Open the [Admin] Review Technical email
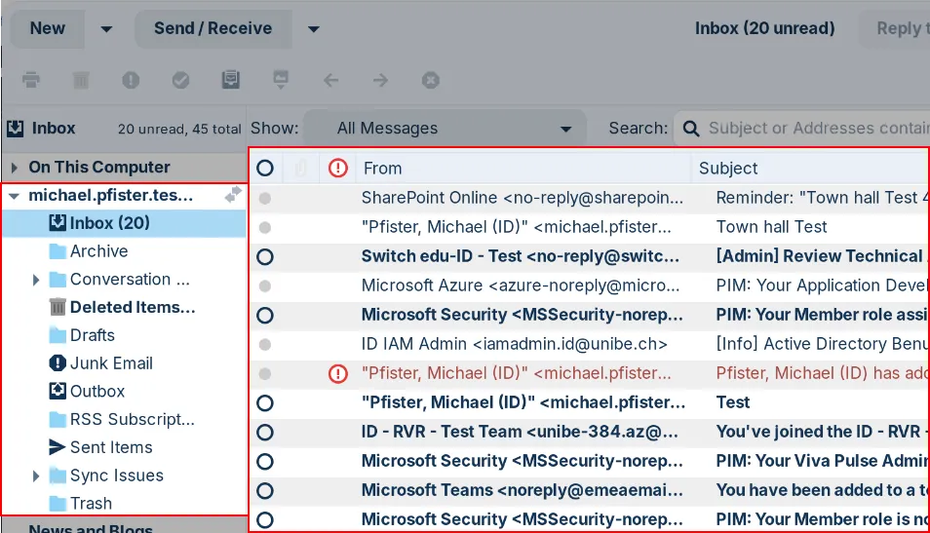The height and width of the screenshot is (533, 930). pos(590,256)
